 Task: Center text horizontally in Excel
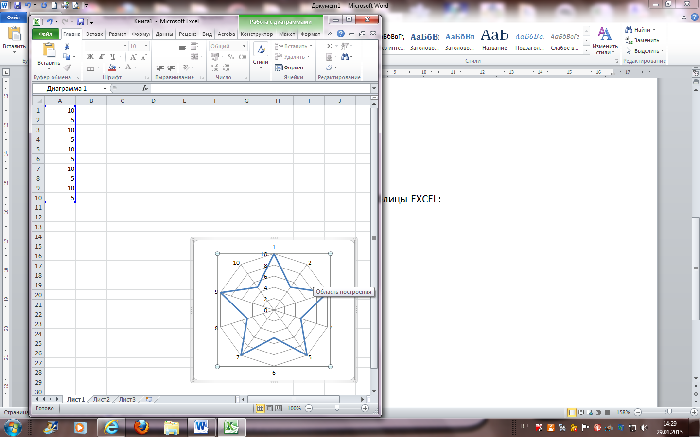(171, 57)
